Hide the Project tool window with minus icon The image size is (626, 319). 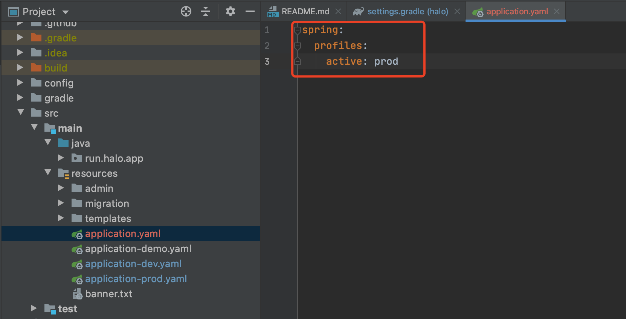[x=250, y=11]
